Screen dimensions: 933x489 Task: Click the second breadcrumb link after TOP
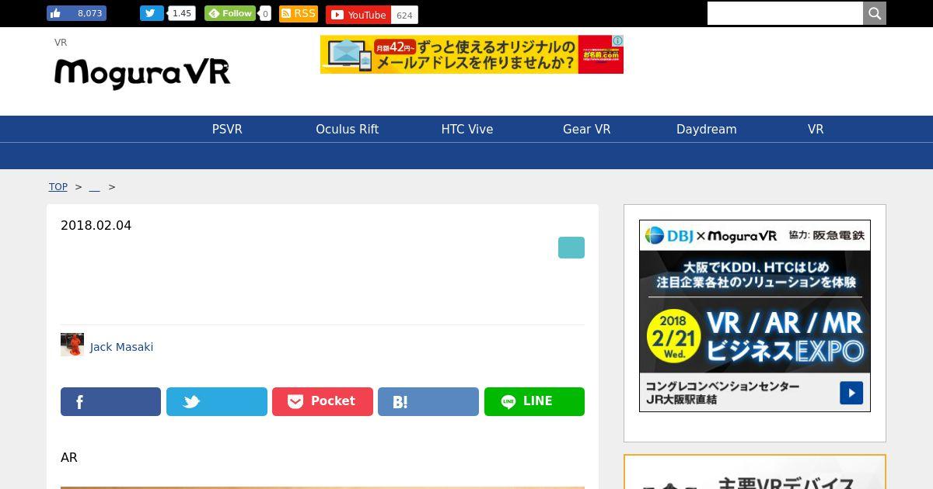coord(95,187)
